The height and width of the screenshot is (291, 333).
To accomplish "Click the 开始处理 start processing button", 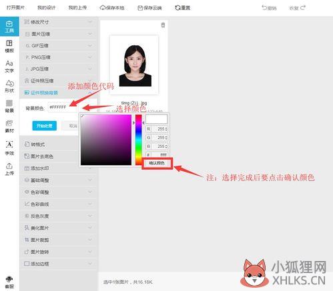I will pos(44,126).
